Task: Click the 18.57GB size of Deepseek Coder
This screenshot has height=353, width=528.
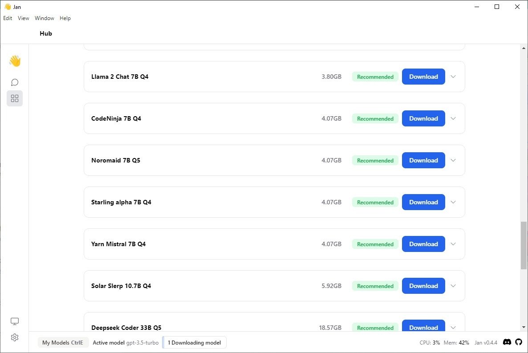Action: click(330, 328)
